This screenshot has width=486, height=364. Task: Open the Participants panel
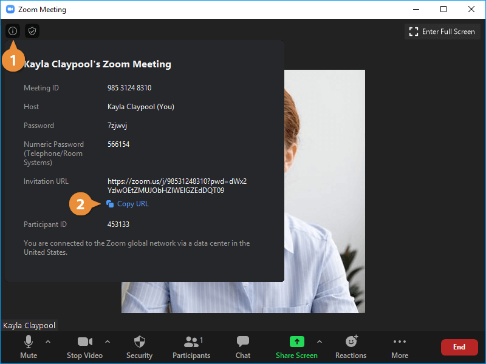coord(191,346)
